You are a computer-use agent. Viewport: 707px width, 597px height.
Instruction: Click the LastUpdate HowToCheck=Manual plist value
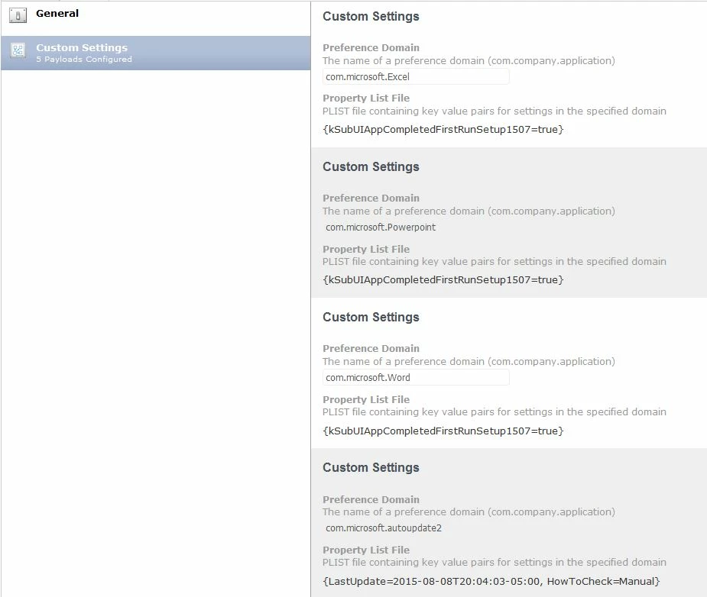491,581
